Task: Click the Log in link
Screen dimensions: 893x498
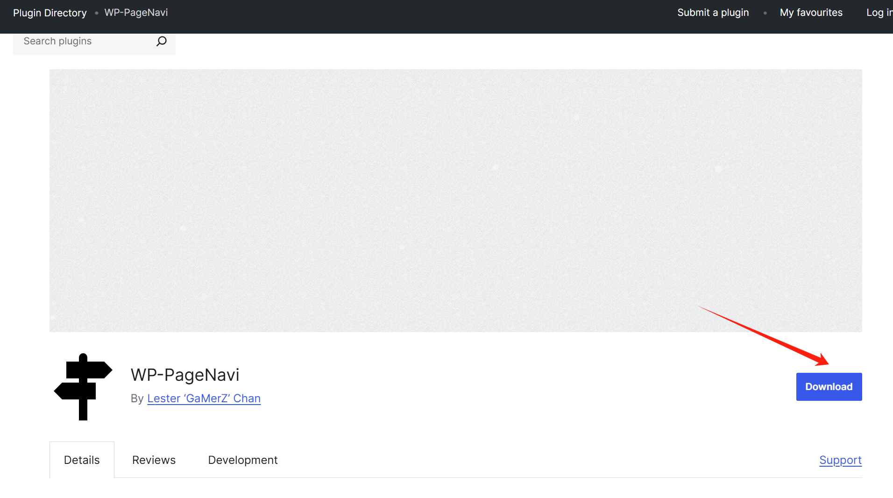Action: click(879, 13)
